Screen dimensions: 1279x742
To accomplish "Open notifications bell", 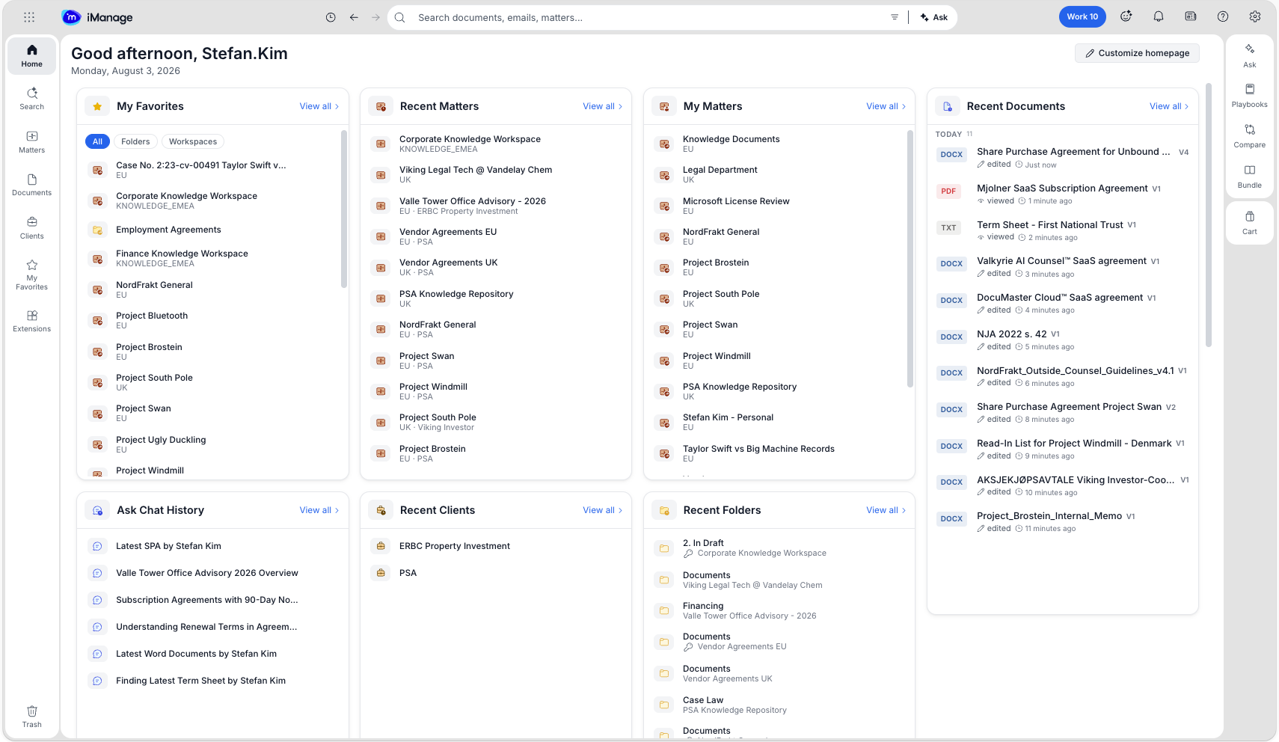I will click(x=1159, y=16).
